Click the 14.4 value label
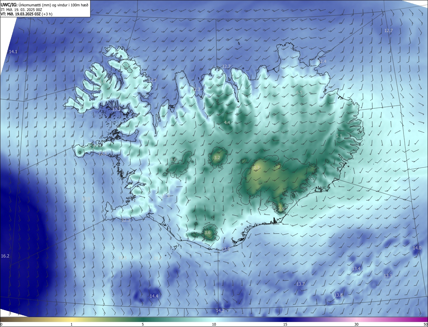428x327 pixels. [x=154, y=296]
